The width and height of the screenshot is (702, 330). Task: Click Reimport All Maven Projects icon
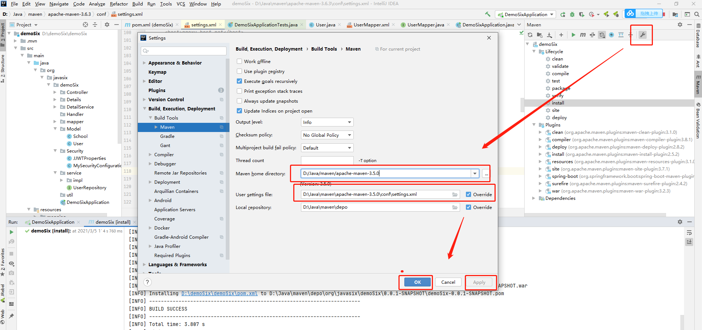point(530,35)
